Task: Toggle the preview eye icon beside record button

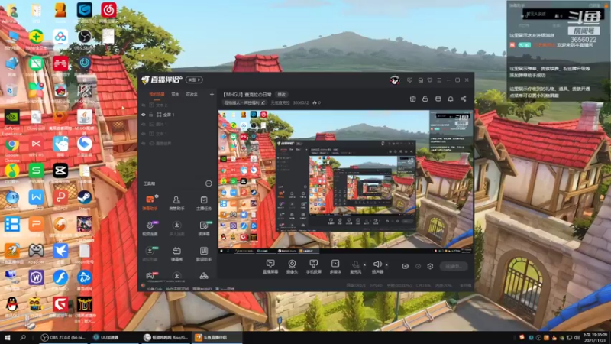Action: tap(418, 266)
